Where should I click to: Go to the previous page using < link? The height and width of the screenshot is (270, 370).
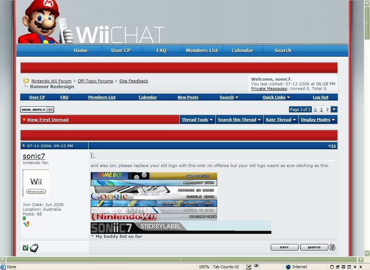pos(315,110)
